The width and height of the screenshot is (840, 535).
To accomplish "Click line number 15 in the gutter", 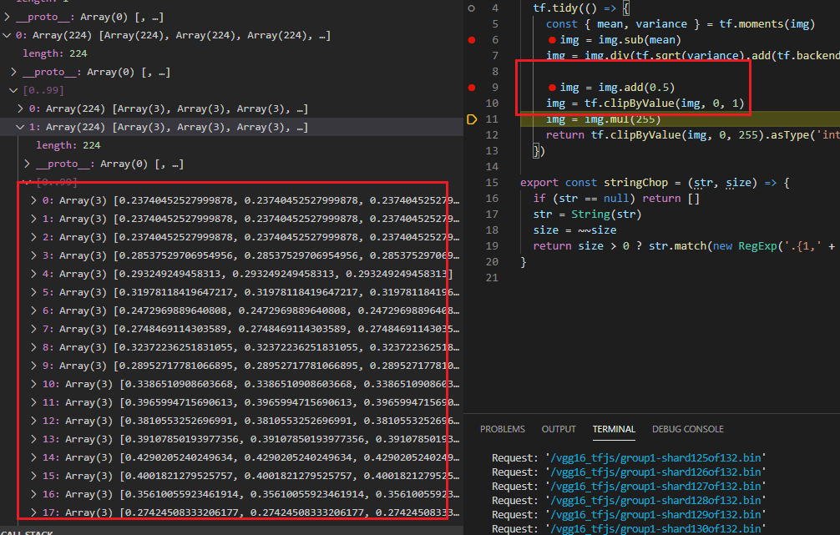I will pos(492,183).
